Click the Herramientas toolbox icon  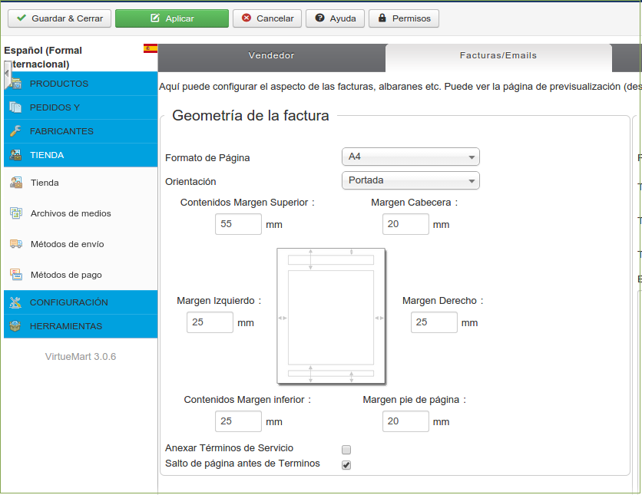point(15,326)
